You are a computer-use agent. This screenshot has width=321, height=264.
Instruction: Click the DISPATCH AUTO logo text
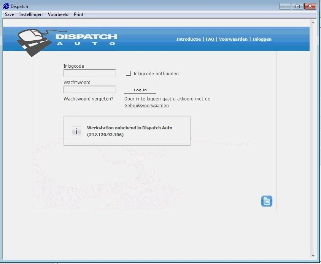point(86,40)
